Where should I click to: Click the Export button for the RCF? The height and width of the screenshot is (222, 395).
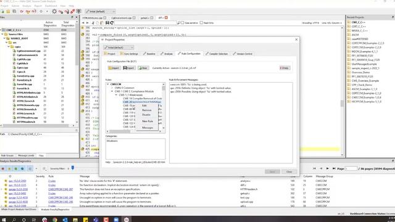(129, 68)
